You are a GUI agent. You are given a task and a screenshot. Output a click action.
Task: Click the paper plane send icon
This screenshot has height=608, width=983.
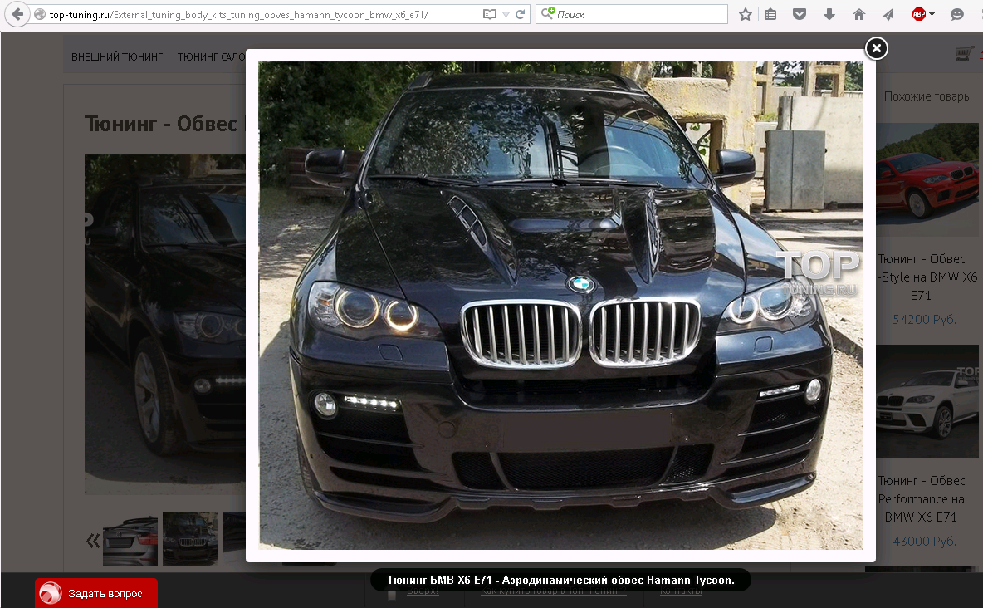888,14
